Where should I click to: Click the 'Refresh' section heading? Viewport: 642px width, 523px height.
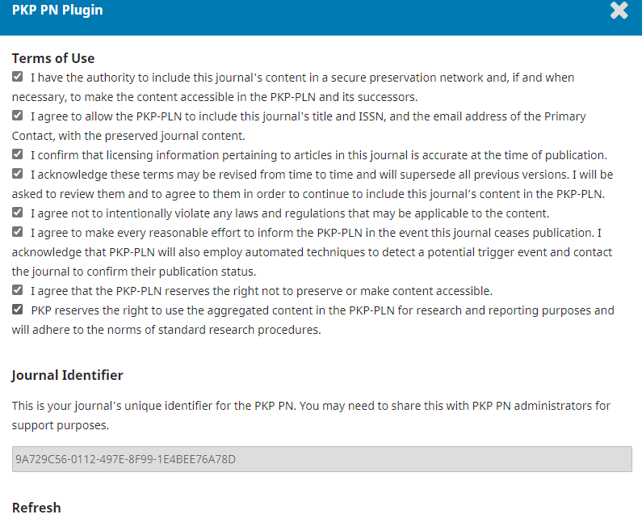[x=36, y=508]
